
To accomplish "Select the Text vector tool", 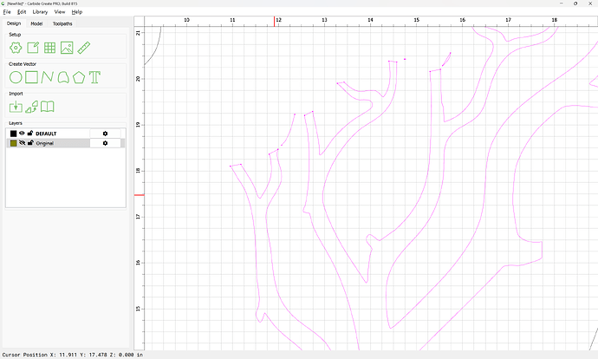I will pyautogui.click(x=95, y=77).
